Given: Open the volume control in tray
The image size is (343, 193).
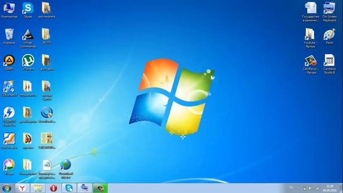Looking at the screenshot, I should [x=310, y=188].
